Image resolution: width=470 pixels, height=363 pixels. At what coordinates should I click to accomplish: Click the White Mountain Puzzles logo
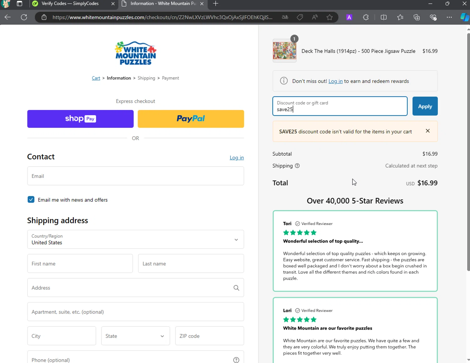(136, 53)
